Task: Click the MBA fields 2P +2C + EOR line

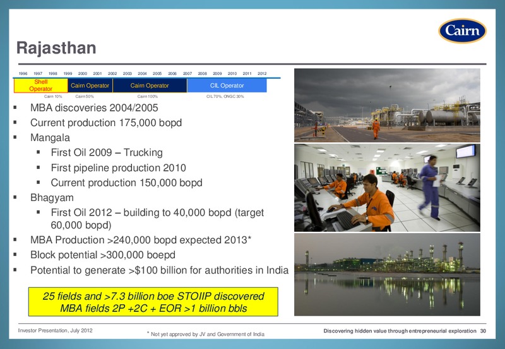Action: click(x=153, y=309)
